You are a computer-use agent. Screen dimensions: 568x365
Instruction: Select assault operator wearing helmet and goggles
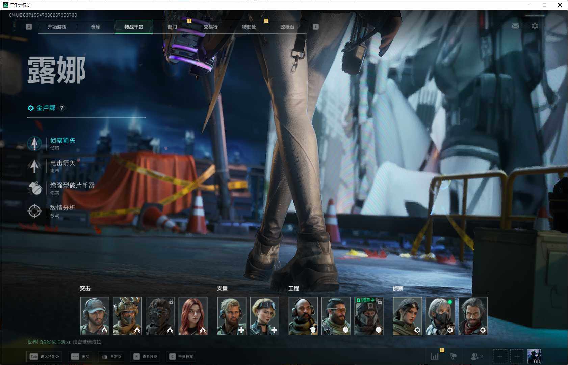coord(127,316)
